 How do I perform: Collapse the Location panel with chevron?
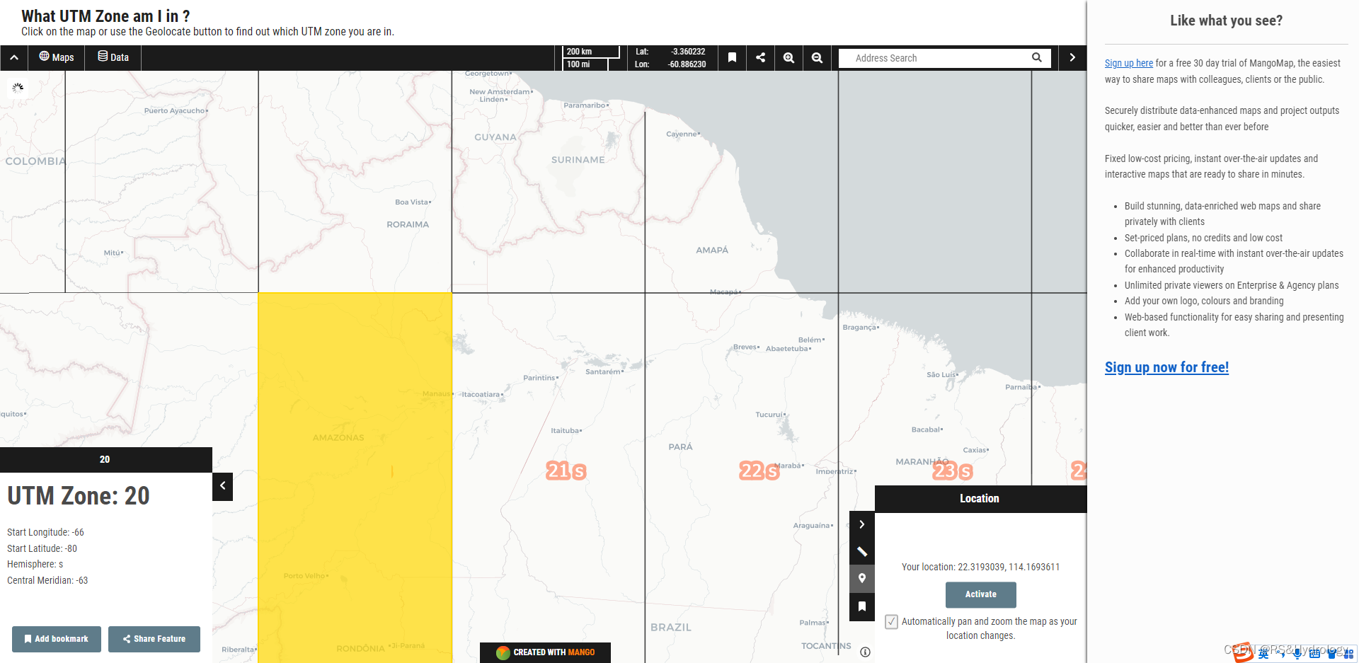pos(862,524)
